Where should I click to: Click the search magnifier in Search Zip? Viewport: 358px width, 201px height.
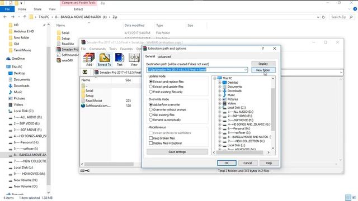351,17
